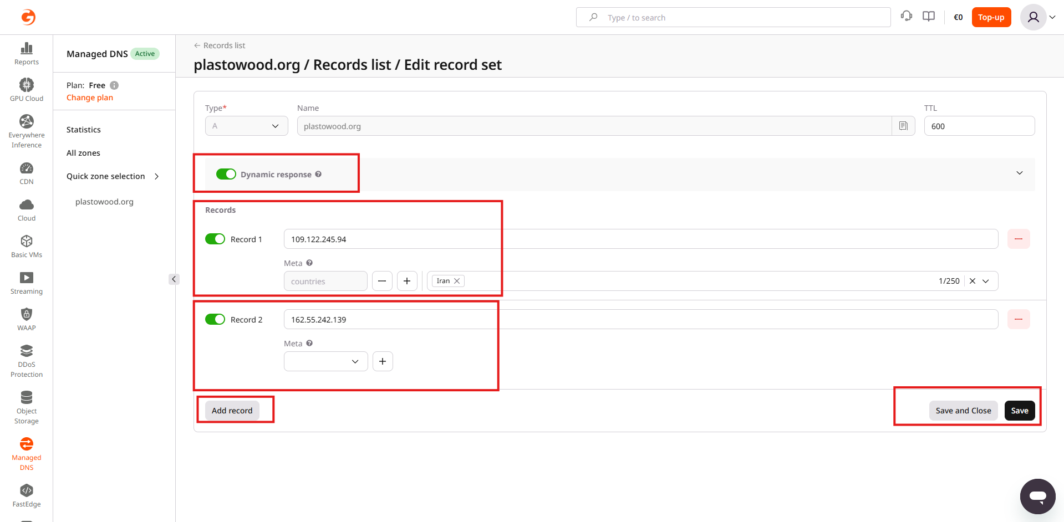Disable the Record 1 toggle
The width and height of the screenshot is (1064, 522).
point(215,239)
